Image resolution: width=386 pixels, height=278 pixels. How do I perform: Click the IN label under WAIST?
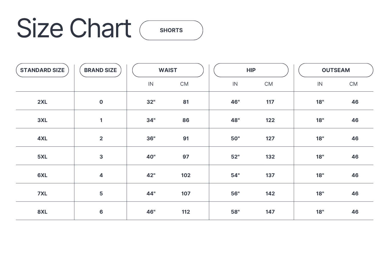tap(151, 84)
